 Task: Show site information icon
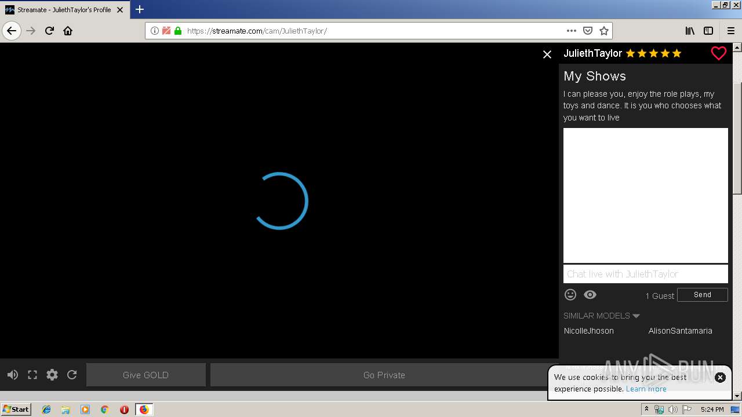(x=155, y=31)
